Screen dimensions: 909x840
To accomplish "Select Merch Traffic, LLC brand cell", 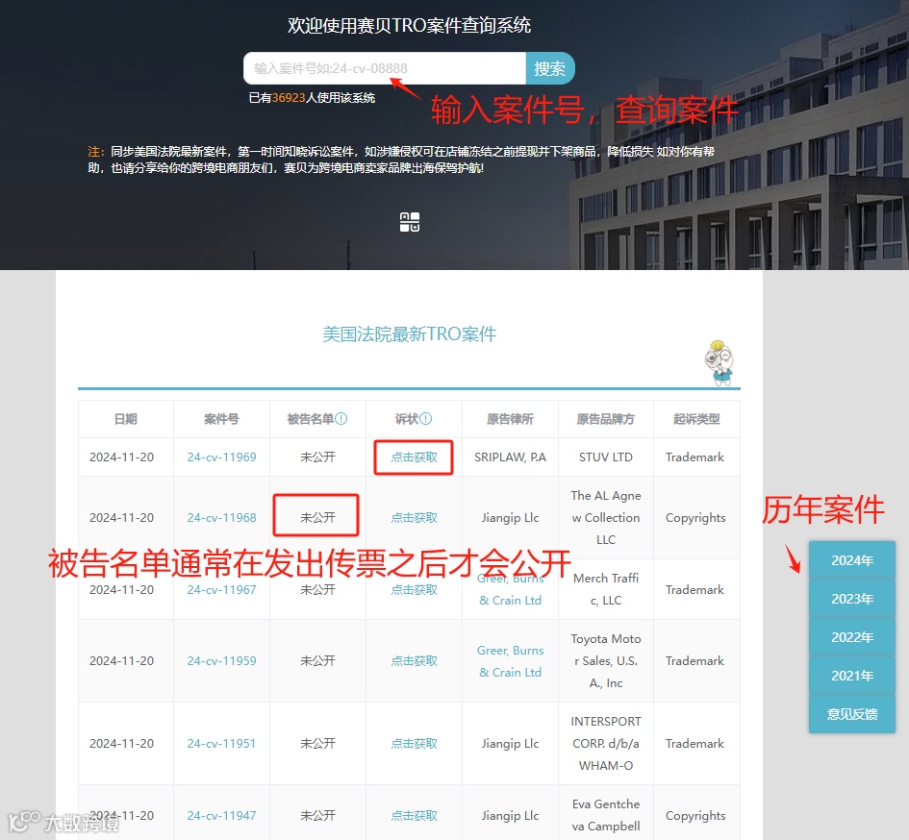I will (x=606, y=589).
